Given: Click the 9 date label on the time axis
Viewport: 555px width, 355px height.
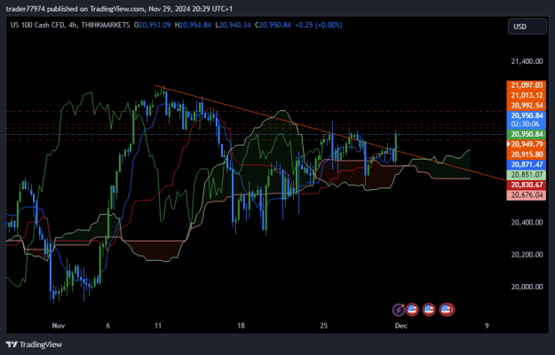Looking at the screenshot, I should coord(487,326).
